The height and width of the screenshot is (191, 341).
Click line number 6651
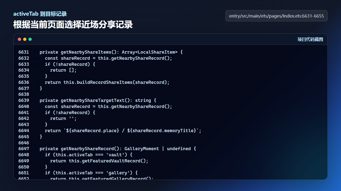(x=24, y=173)
